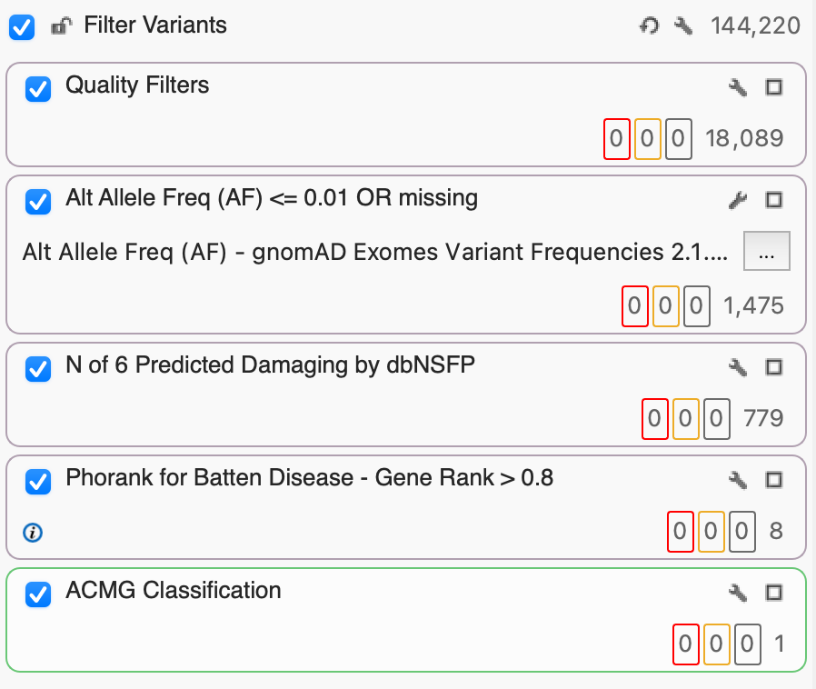Click the red zero flag on ACMG Classification
This screenshot has height=689, width=816.
686,645
